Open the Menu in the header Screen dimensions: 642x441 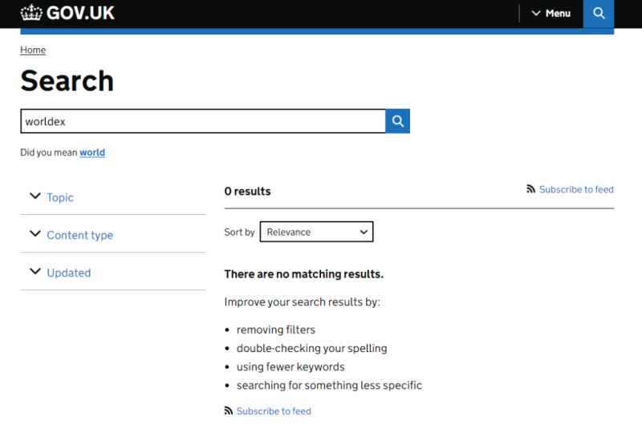point(551,14)
